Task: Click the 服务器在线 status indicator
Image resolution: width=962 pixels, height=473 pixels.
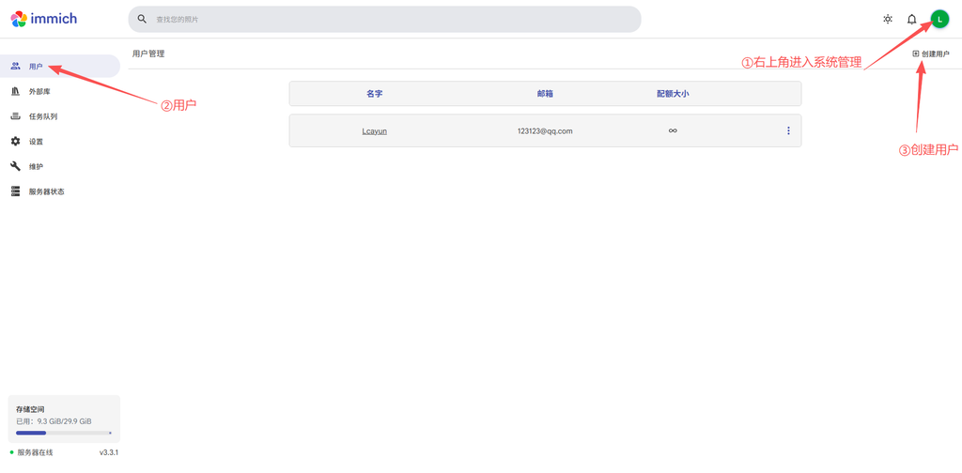Action: click(31, 452)
